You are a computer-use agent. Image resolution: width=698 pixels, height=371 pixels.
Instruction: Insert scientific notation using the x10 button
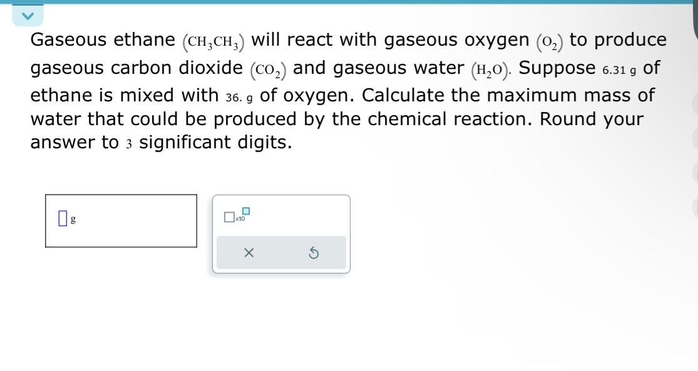235,216
